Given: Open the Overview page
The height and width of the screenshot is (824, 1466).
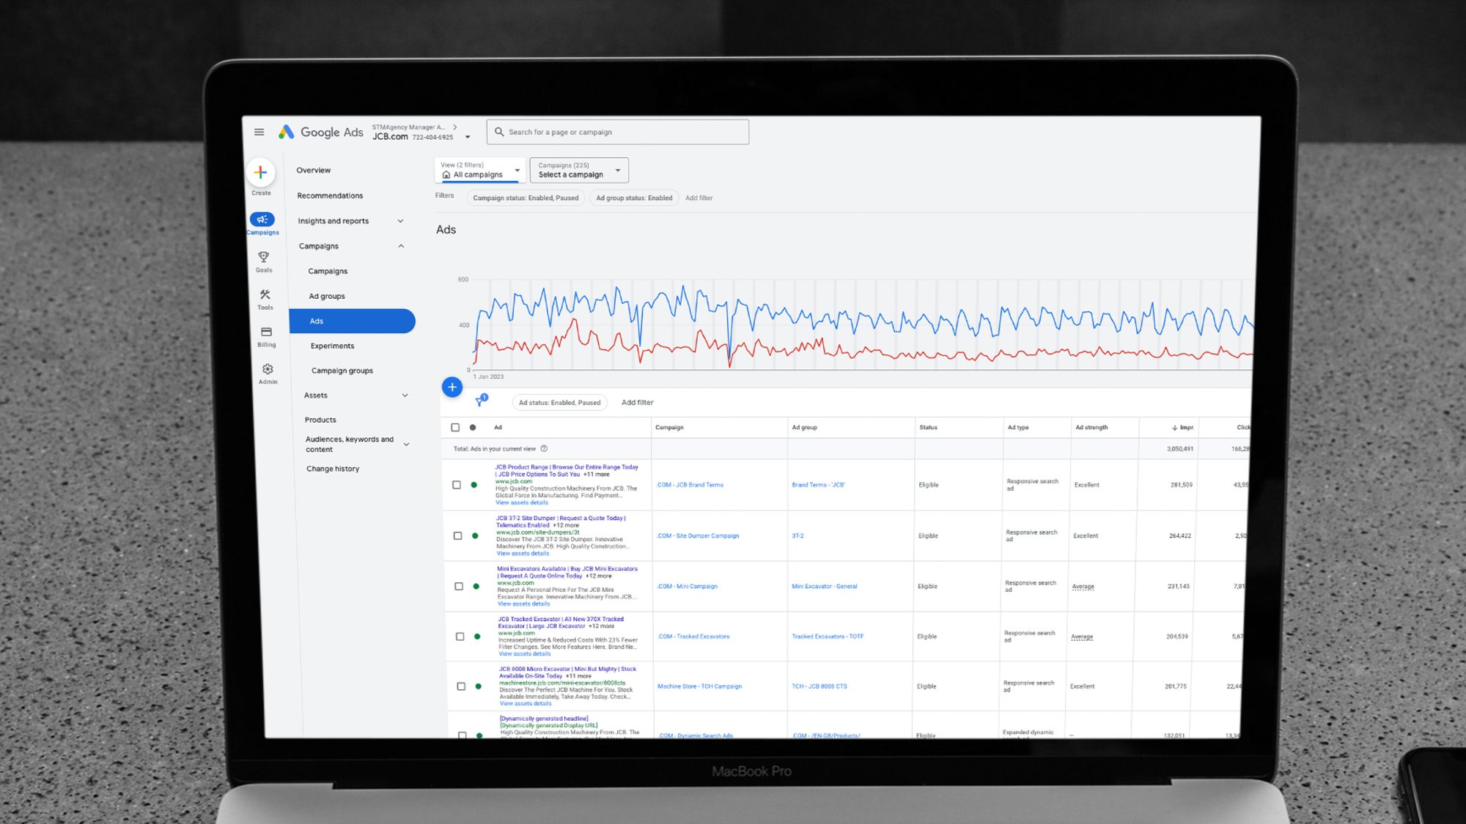Looking at the screenshot, I should pos(314,170).
